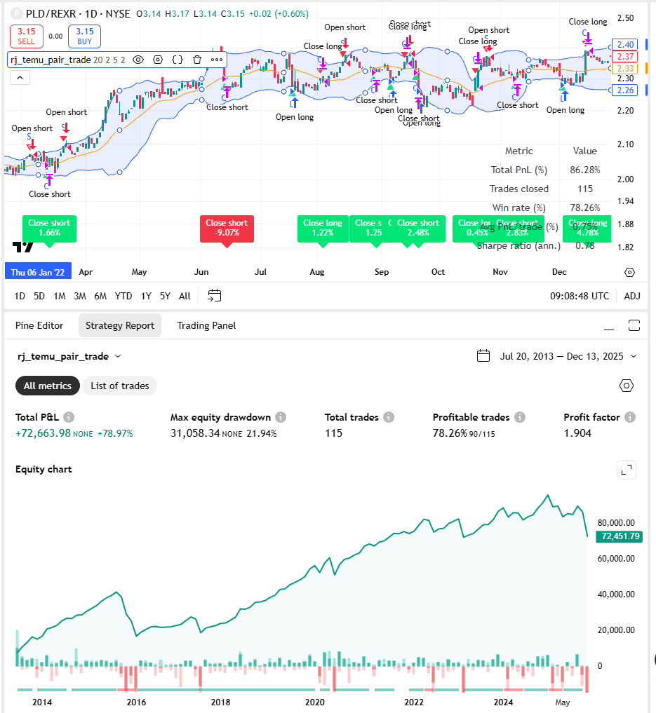Enable ADJ adjusted data mode
The width and height of the screenshot is (656, 713).
[x=631, y=296]
